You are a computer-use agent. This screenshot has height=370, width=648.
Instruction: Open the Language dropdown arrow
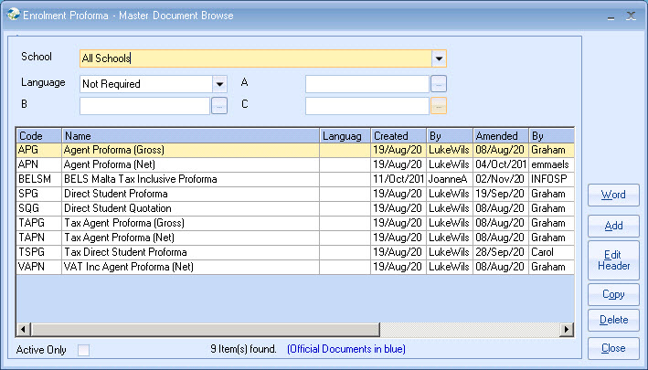pyautogui.click(x=219, y=84)
